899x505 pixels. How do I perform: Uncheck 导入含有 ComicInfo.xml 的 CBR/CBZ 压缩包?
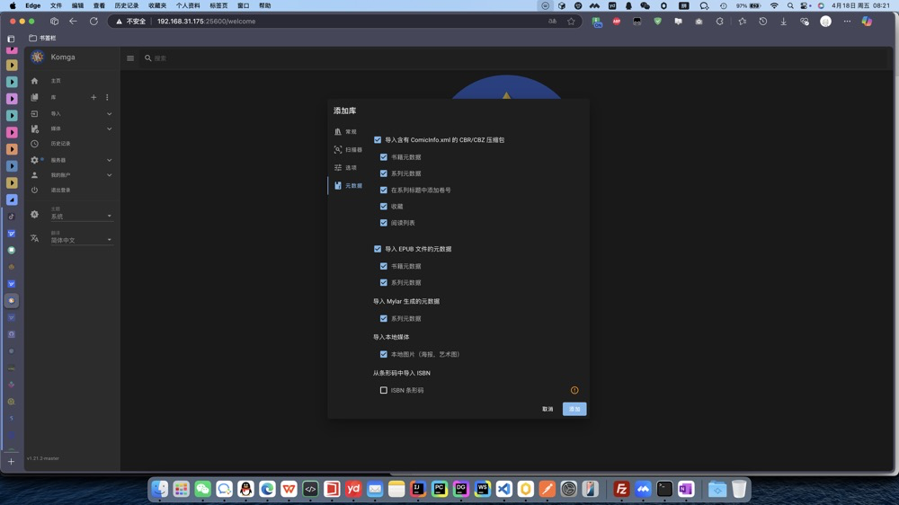click(378, 140)
